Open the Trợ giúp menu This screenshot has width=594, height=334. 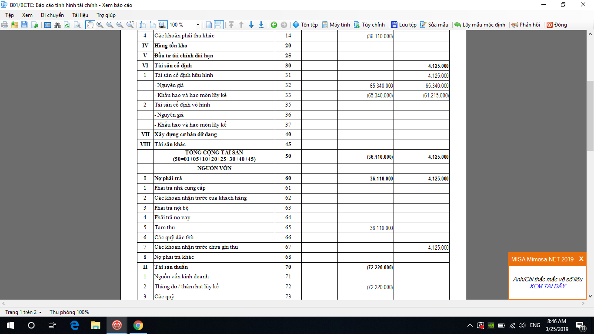[x=106, y=15]
